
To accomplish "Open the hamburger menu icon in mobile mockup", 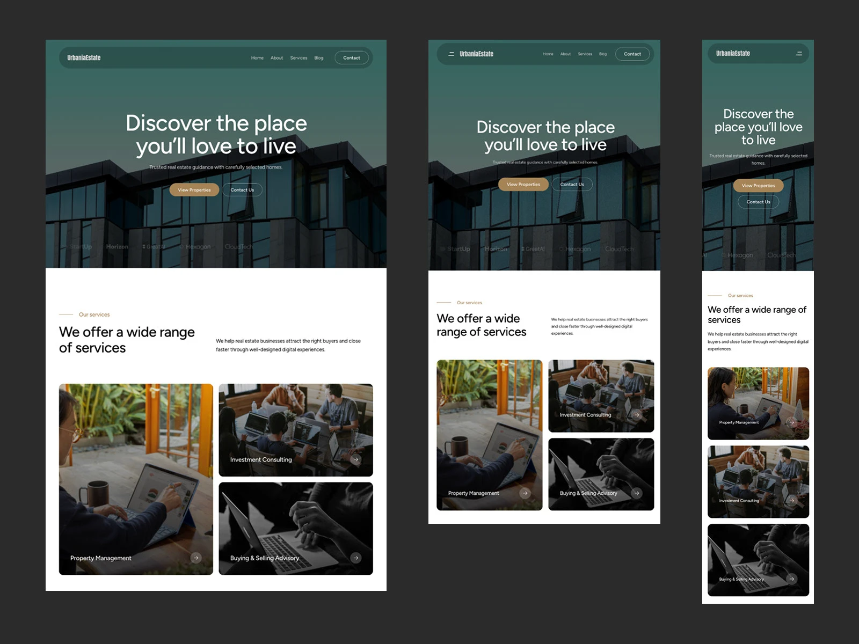I will (799, 54).
